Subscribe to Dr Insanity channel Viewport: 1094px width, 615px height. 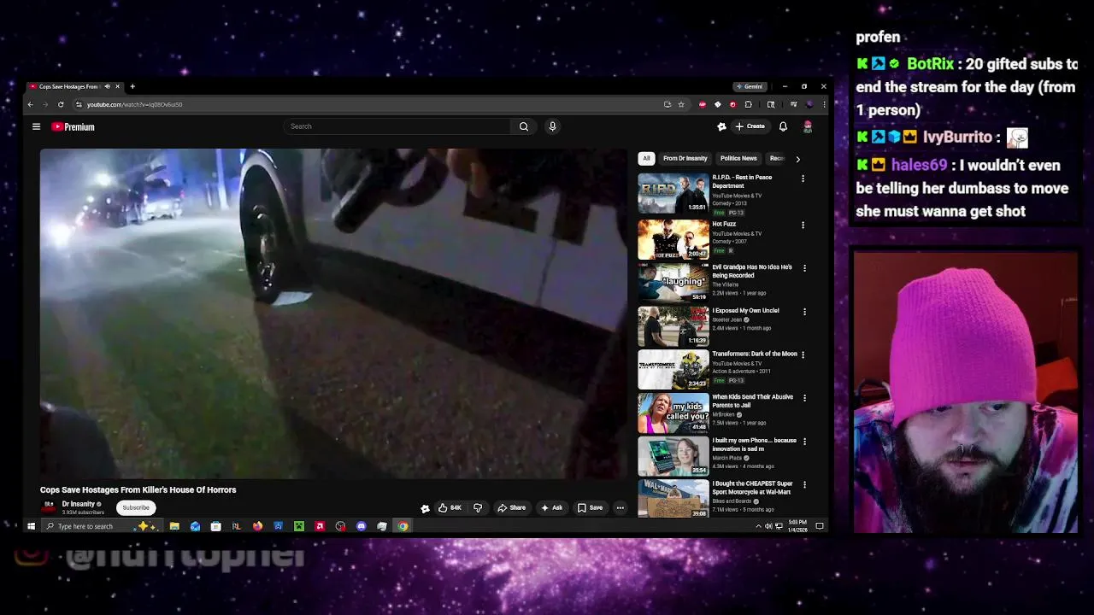(136, 507)
